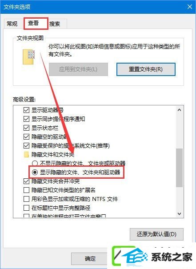The image size is (196, 269).
Task: Click the folder icon beside 隐藏文件和文件夹
Action: [26, 155]
